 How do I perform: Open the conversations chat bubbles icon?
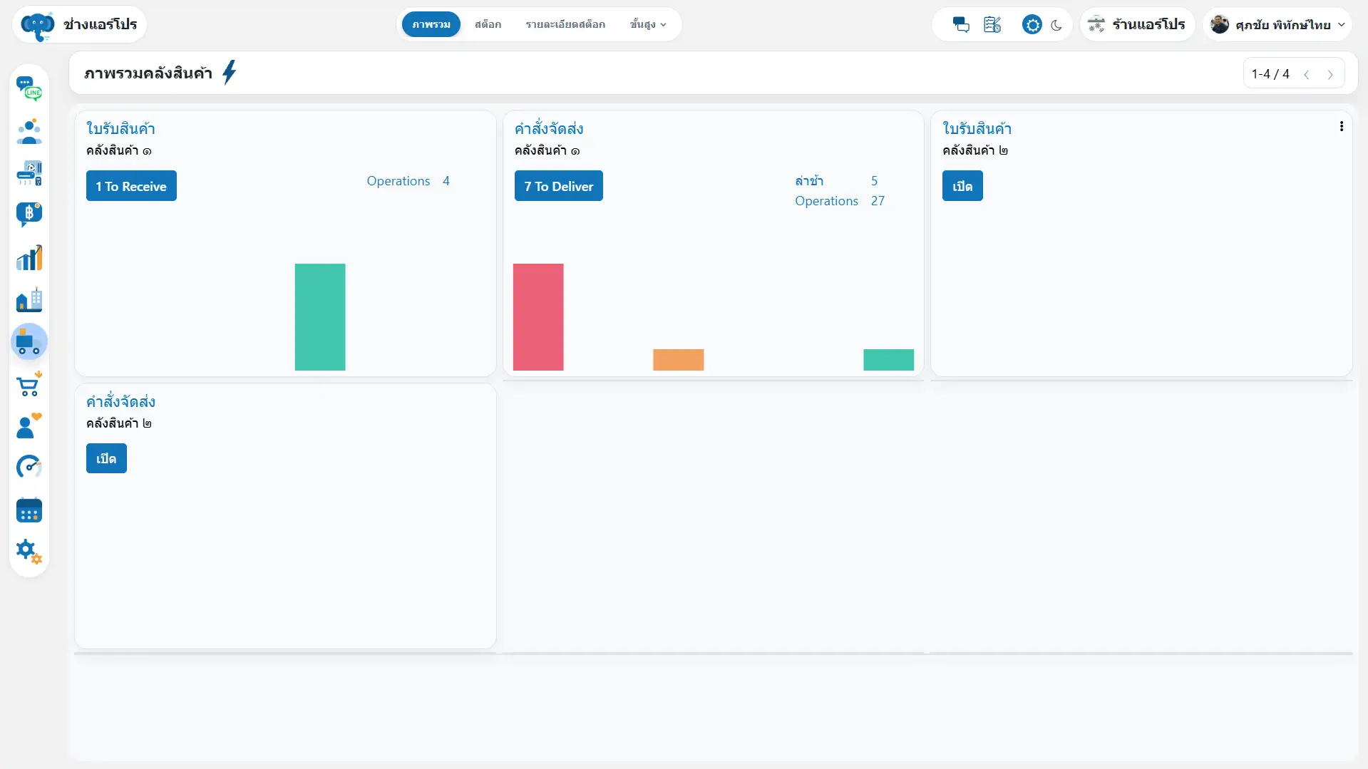(x=961, y=25)
